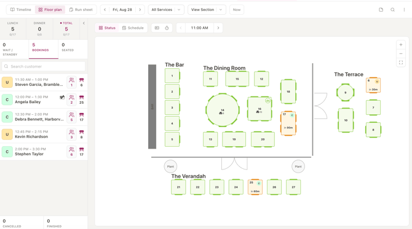Screen dimensions: 412x229
Task: Fit floor plan to screen
Action: 401,63
